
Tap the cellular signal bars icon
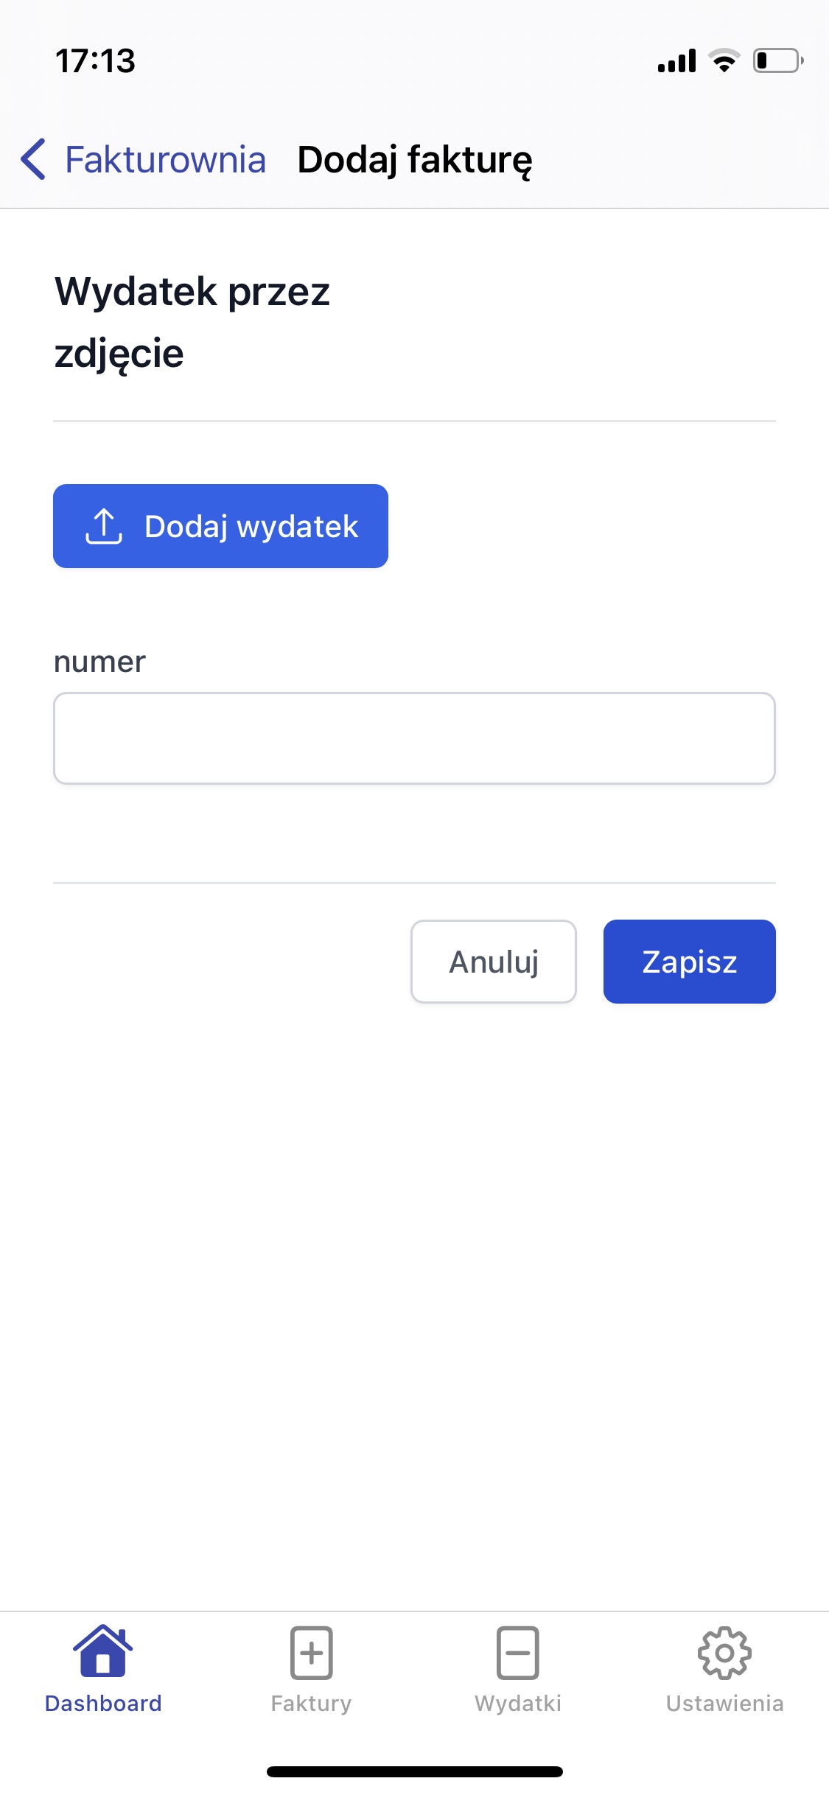pos(676,60)
